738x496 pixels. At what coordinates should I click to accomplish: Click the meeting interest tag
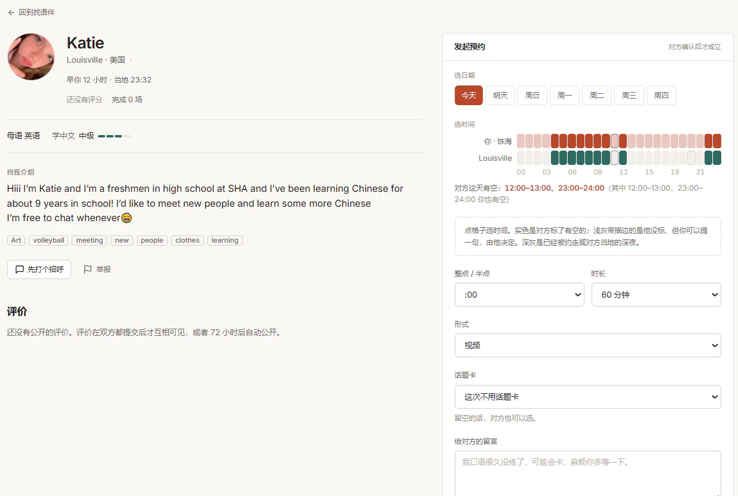point(90,240)
